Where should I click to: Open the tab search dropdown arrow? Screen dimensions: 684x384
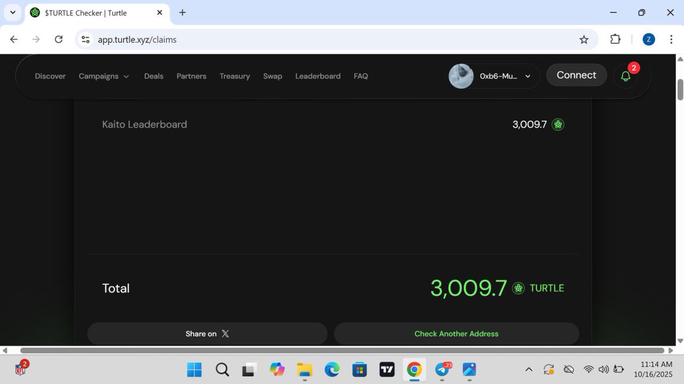click(x=13, y=13)
